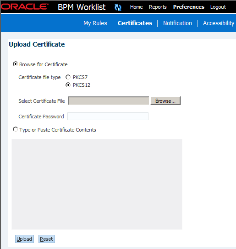Viewport: 236px width, 249px height.
Task: Switch to the My Rules tab
Action: (x=95, y=23)
